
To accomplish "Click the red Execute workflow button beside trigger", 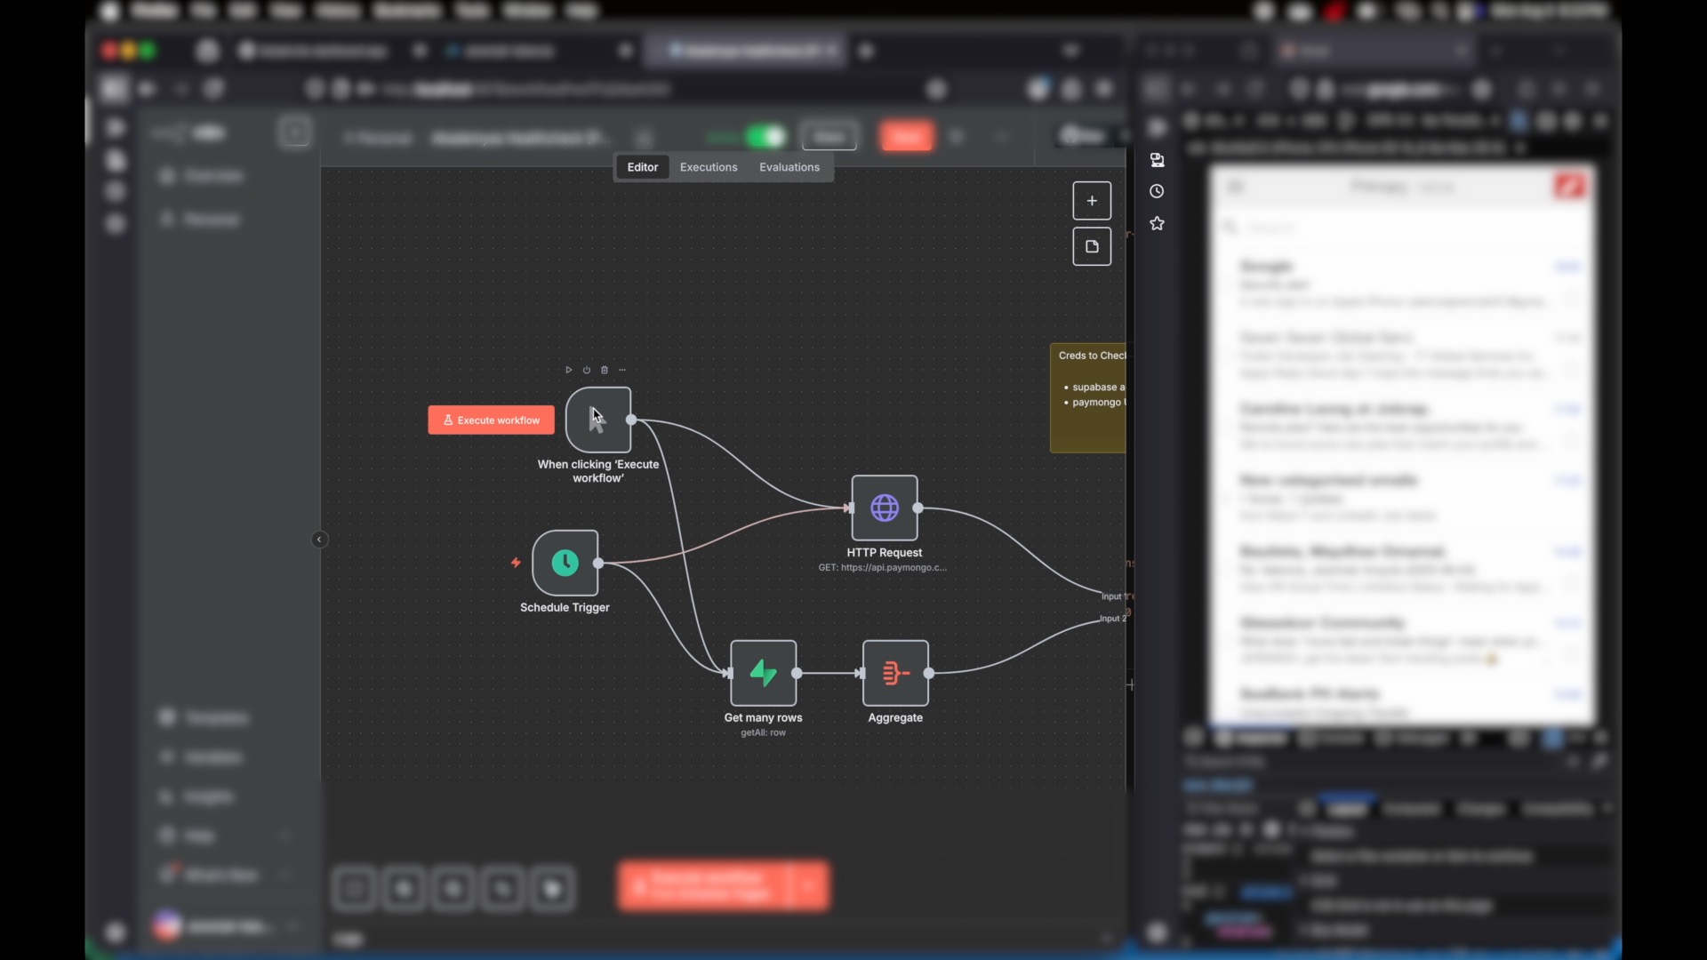I will click(x=491, y=420).
